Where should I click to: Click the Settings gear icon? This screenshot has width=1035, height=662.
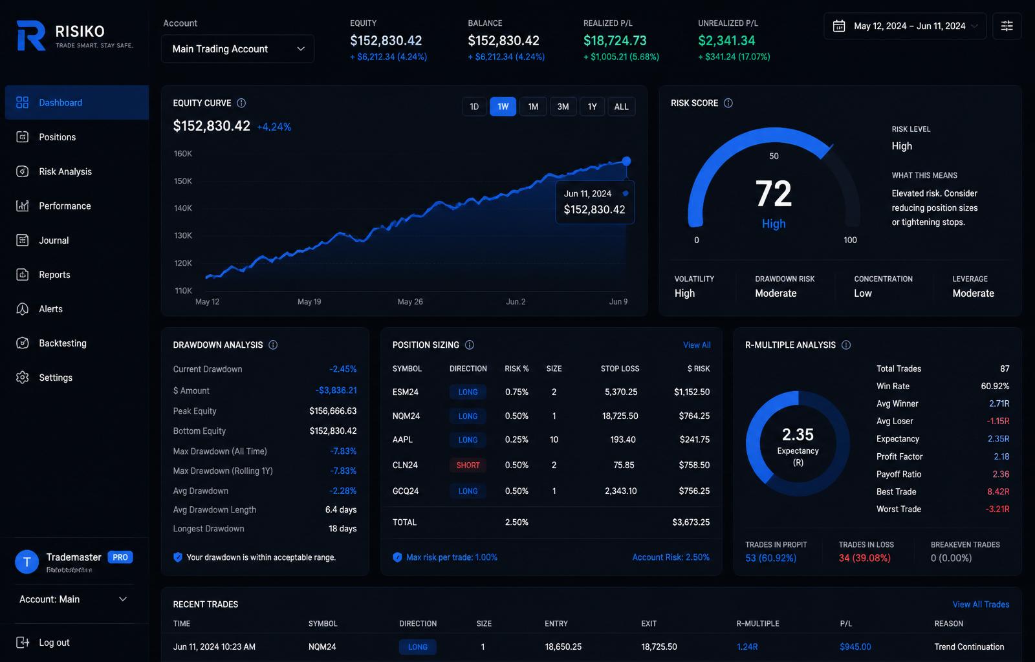(x=23, y=377)
